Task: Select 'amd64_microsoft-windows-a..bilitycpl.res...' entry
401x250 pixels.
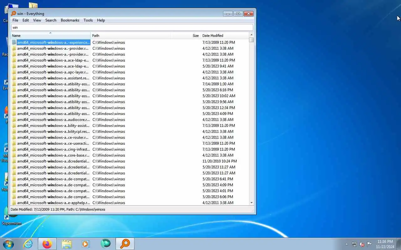Action: coord(53,131)
